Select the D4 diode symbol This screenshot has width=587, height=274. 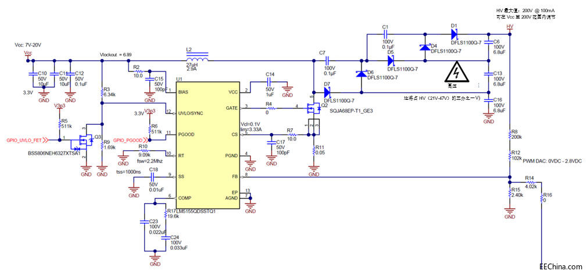(424, 48)
